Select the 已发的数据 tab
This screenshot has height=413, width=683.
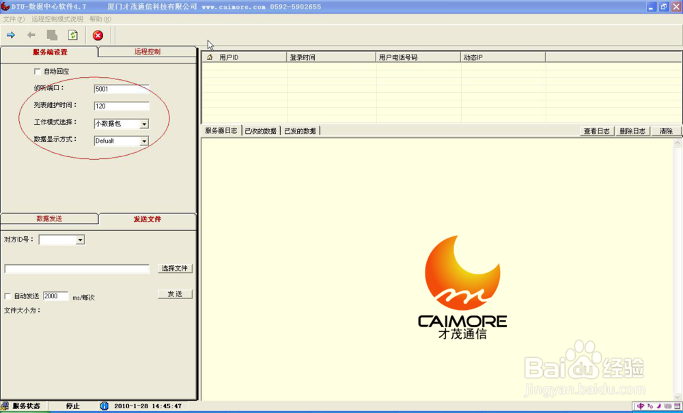click(300, 131)
